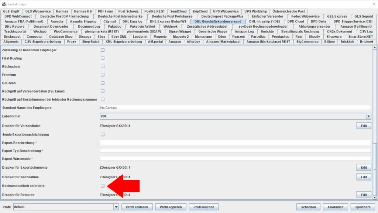Focus the Export-Warencode input field
The height and width of the screenshot is (213, 378).
click(235, 158)
